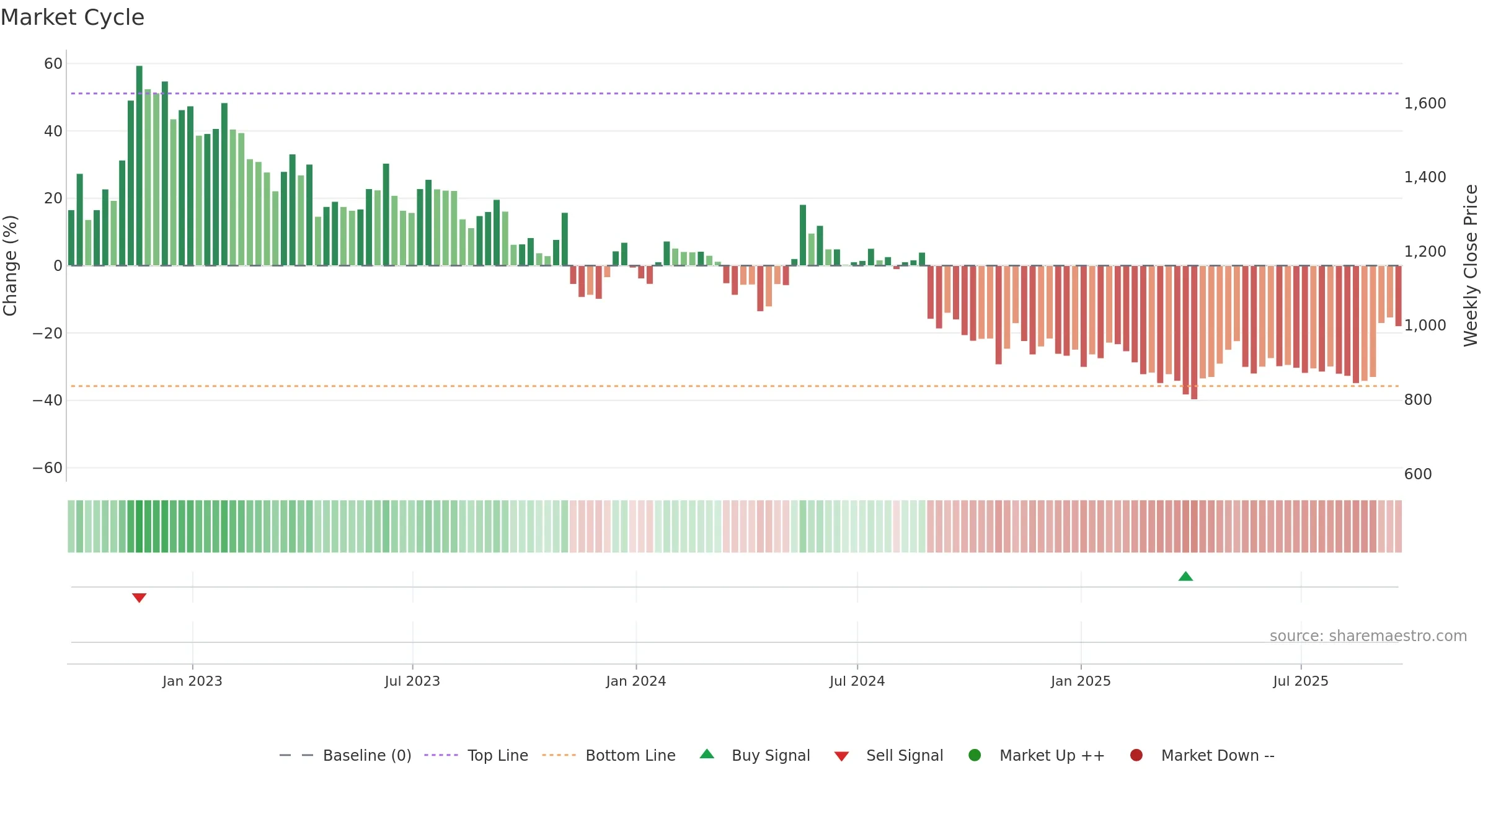This screenshot has height=837, width=1488.
Task: Click the Jul 2023 axis label
Action: tap(412, 681)
